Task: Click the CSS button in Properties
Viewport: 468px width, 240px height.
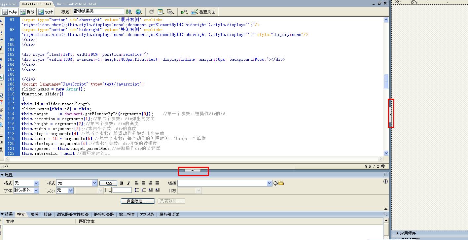Action: pyautogui.click(x=109, y=183)
